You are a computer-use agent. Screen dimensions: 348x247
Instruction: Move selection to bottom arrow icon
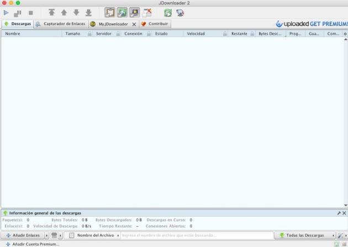88,13
